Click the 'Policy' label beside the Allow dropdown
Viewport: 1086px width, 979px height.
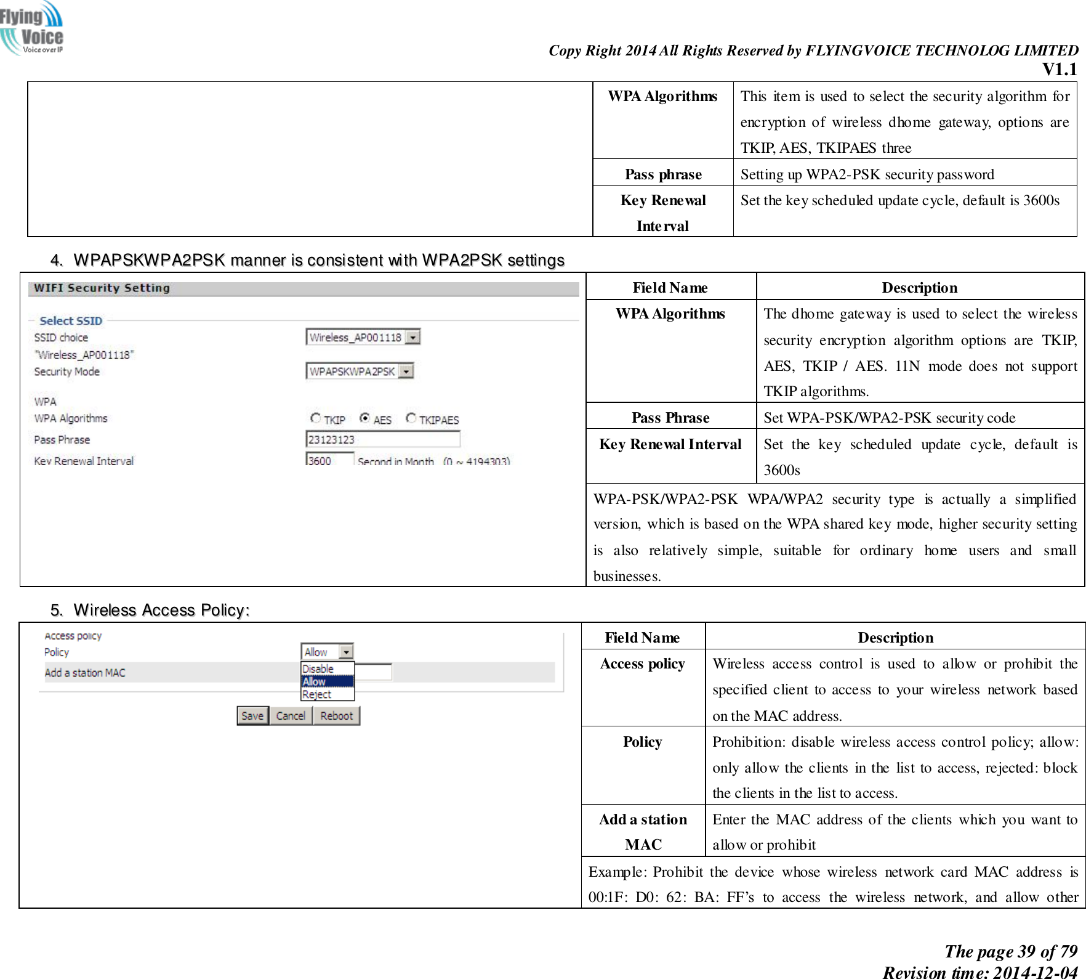(57, 652)
